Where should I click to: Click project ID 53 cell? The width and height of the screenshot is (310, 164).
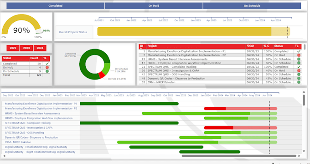pos(143,82)
